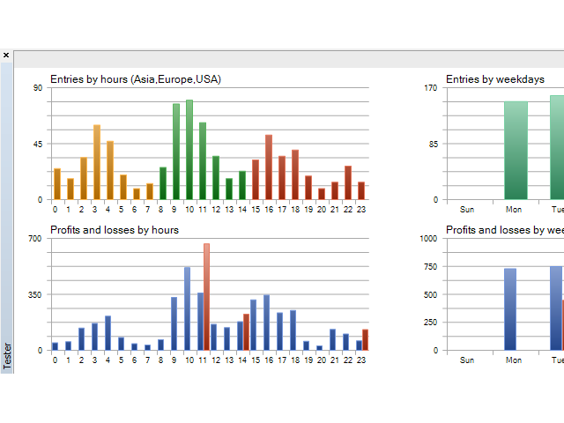The width and height of the screenshot is (564, 423).
Task: Click the 'Entries by hours (Asia,Europe,USA)' chart title
Action: [135, 79]
